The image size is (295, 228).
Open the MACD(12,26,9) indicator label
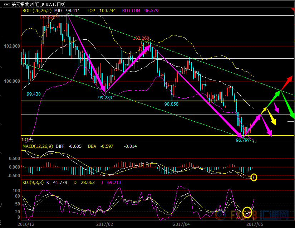38,146
